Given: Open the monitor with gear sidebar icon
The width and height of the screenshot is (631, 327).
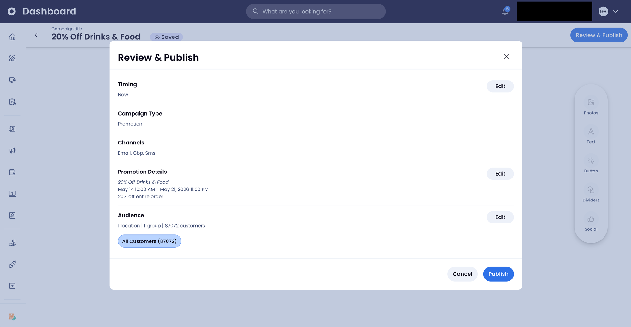Looking at the screenshot, I should coord(12,80).
